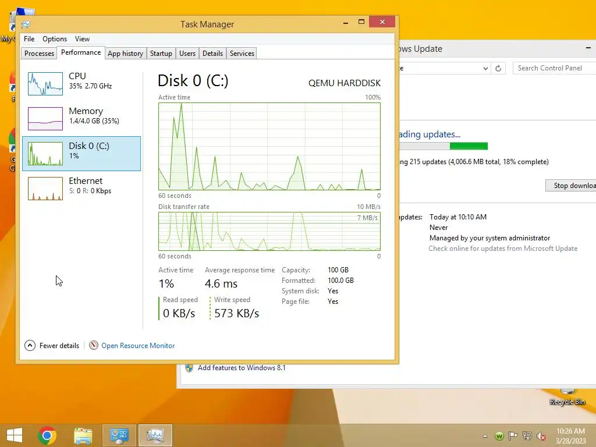Click the 0 KB/s read speed value
596x447 pixels.
click(179, 313)
